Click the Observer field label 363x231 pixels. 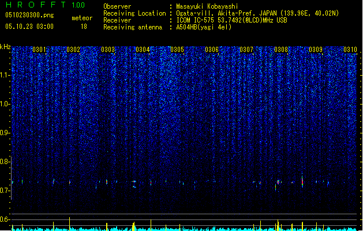[117, 6]
